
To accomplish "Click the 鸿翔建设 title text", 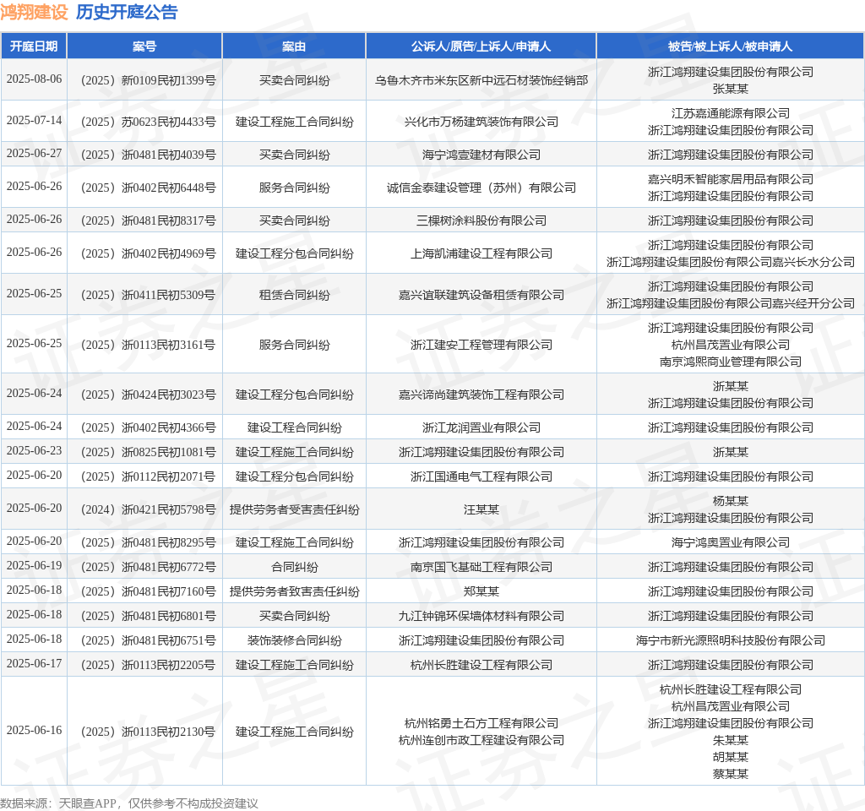I will 34,12.
